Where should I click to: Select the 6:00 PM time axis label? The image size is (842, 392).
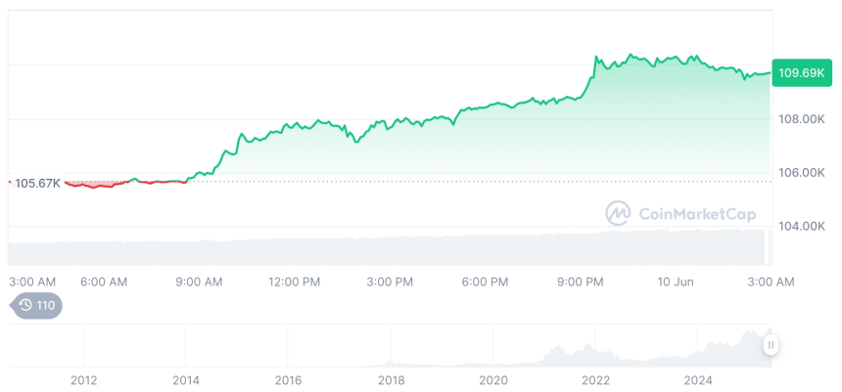485,282
